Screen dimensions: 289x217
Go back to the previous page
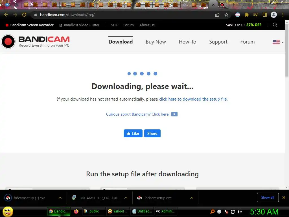tap(6, 15)
